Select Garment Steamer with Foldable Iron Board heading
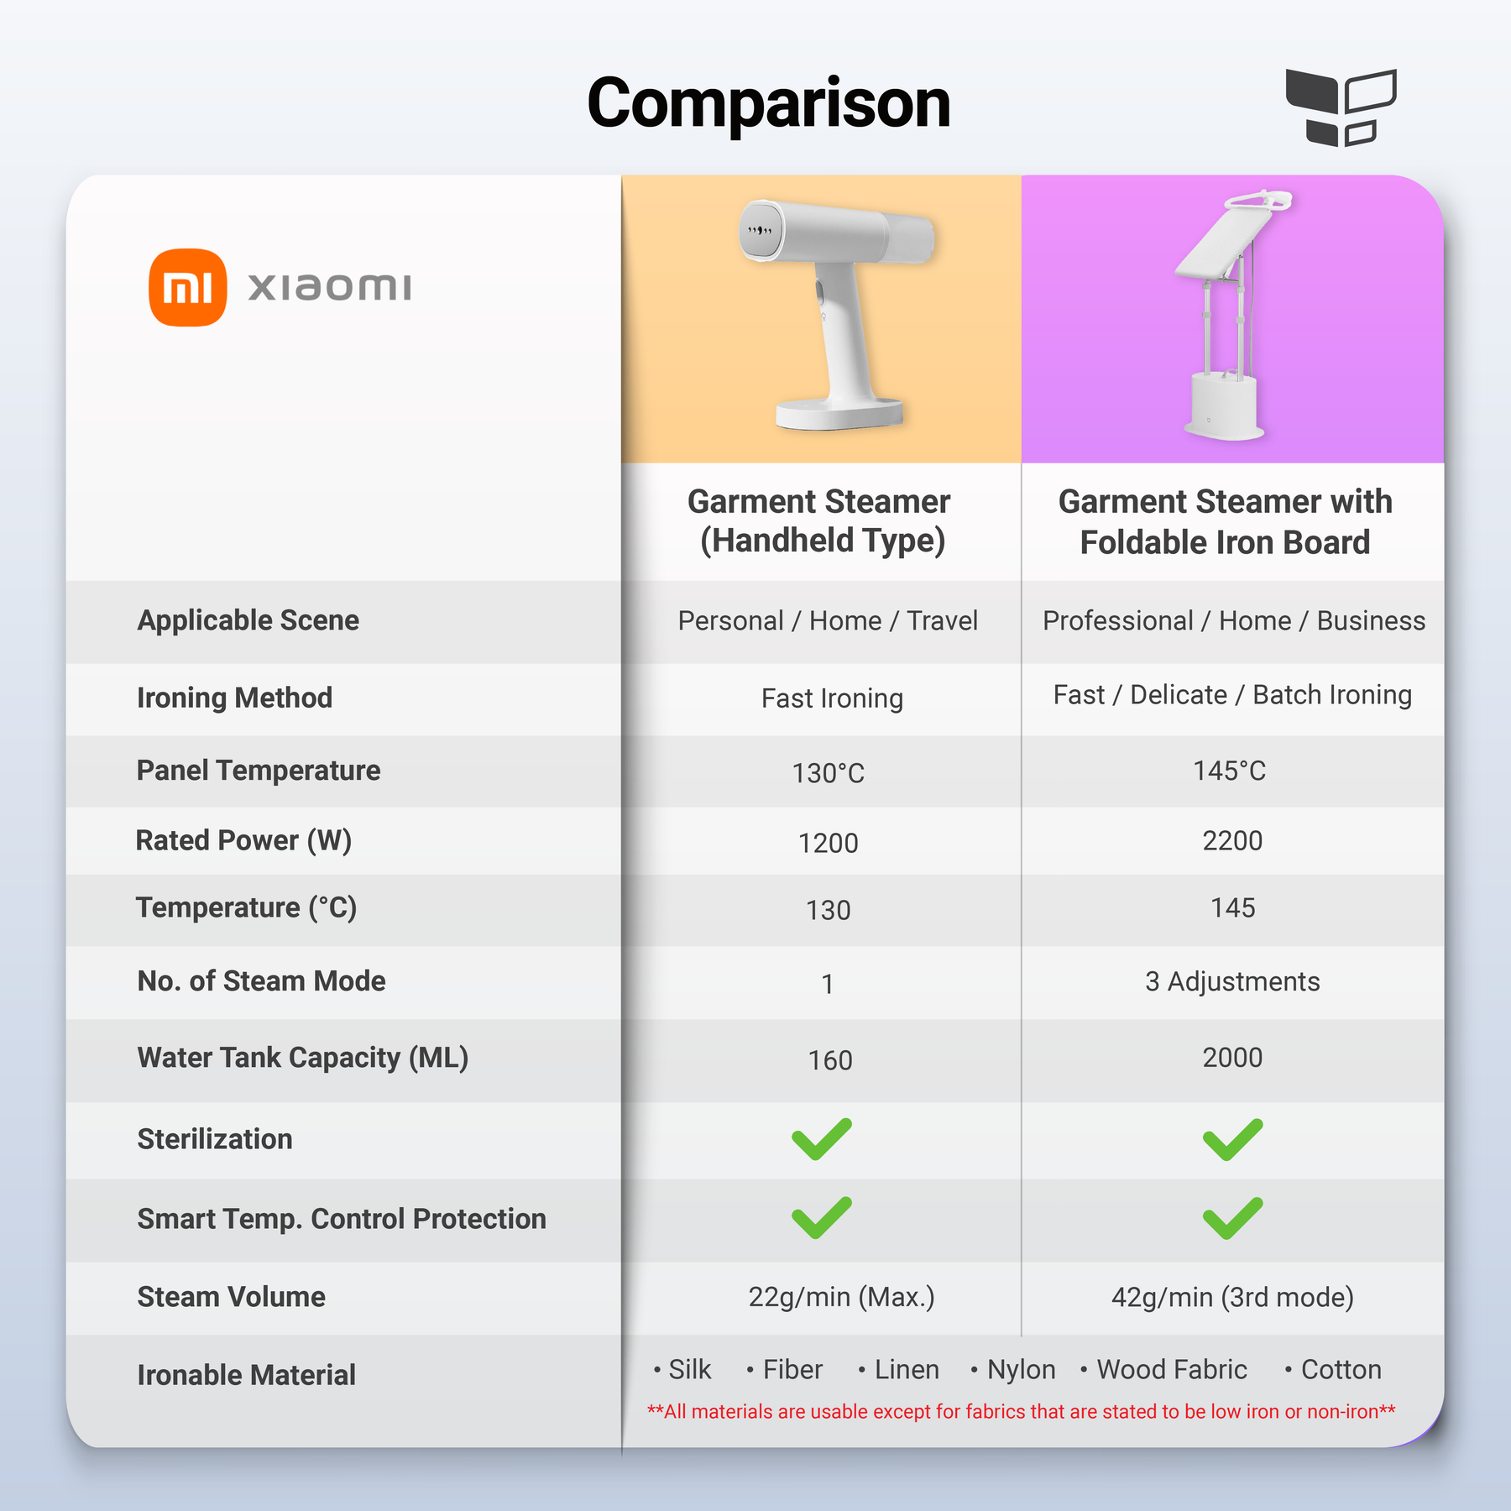 [x=1226, y=521]
